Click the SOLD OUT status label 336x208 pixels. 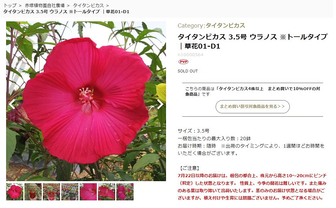(x=188, y=71)
